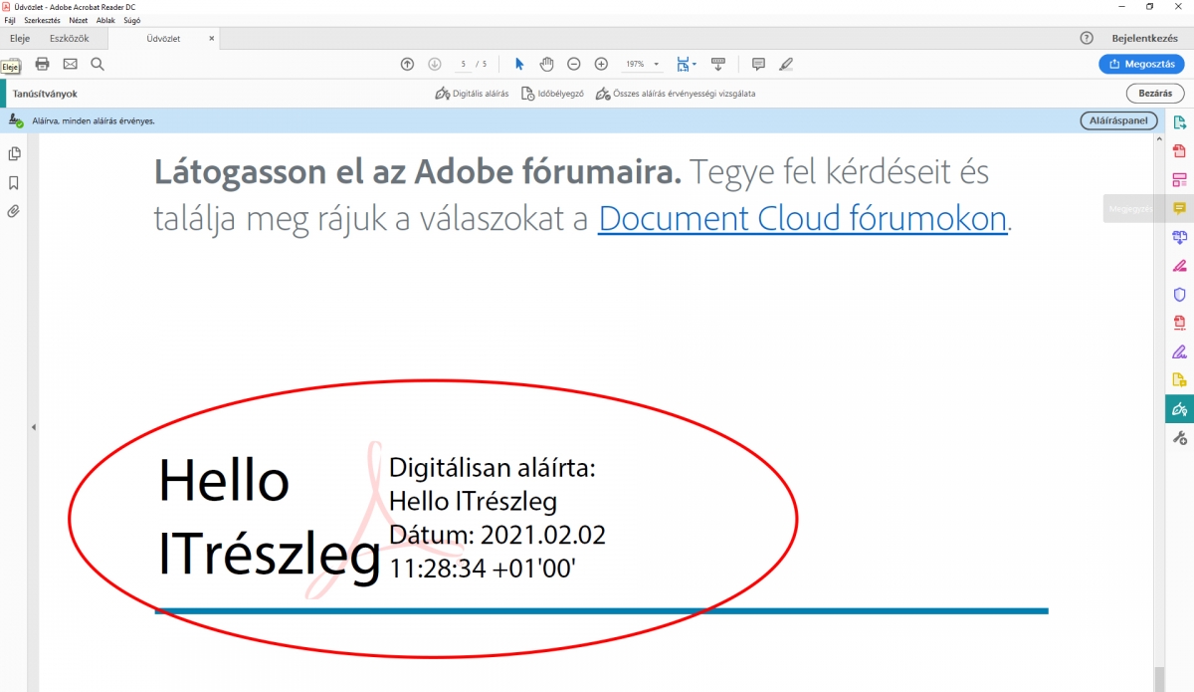The width and height of the screenshot is (1194, 692).
Task: Open the Szerkesztés menu
Action: (x=43, y=20)
